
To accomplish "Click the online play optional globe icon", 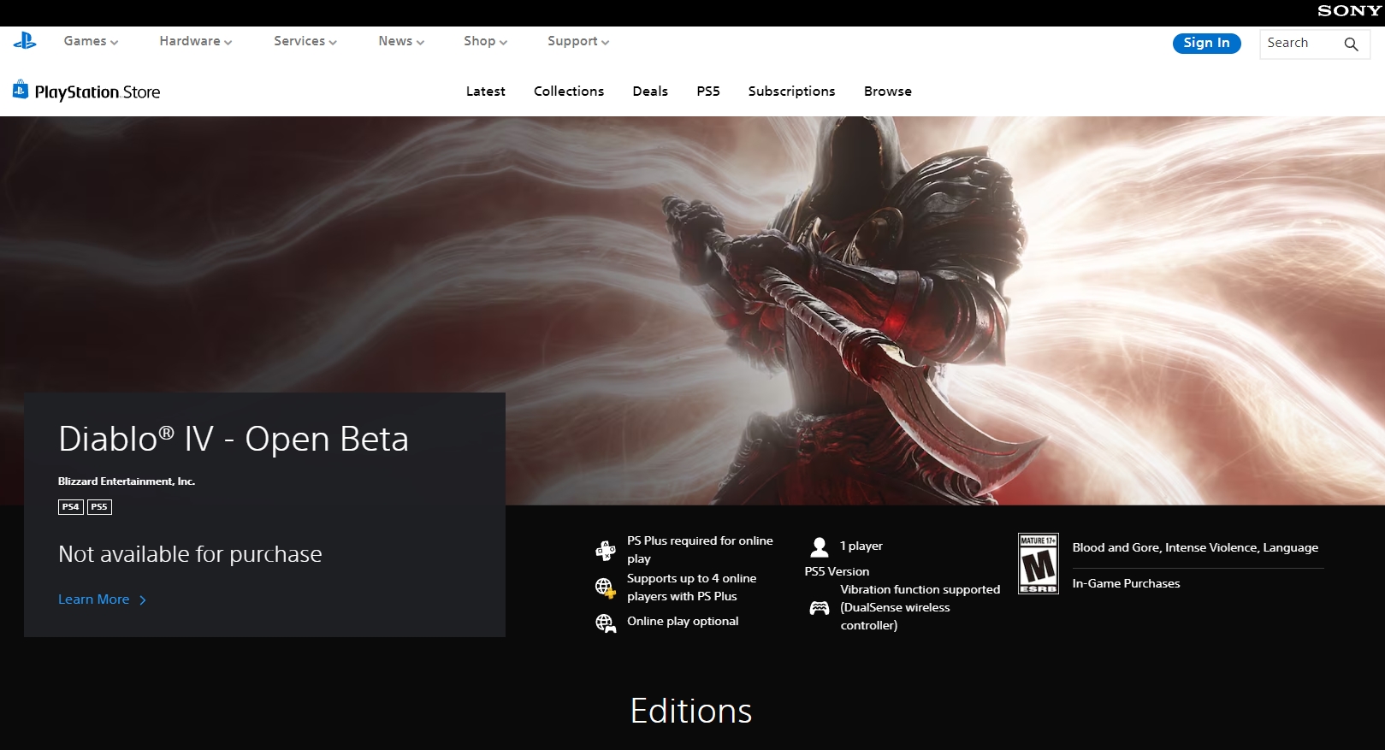I will [x=606, y=623].
